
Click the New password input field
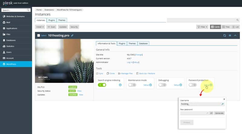pyautogui.click(x=195, y=113)
